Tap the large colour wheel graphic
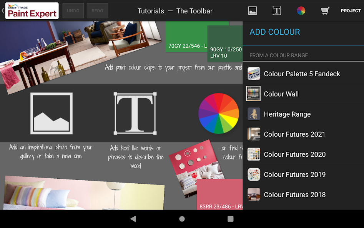 [x=218, y=113]
